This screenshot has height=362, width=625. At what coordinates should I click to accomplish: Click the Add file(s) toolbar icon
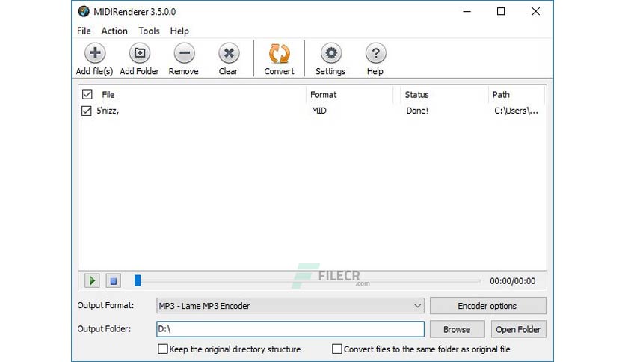click(95, 53)
